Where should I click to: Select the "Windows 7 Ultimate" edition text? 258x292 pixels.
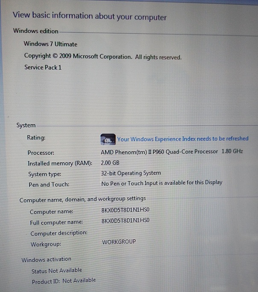pyautogui.click(x=50, y=44)
